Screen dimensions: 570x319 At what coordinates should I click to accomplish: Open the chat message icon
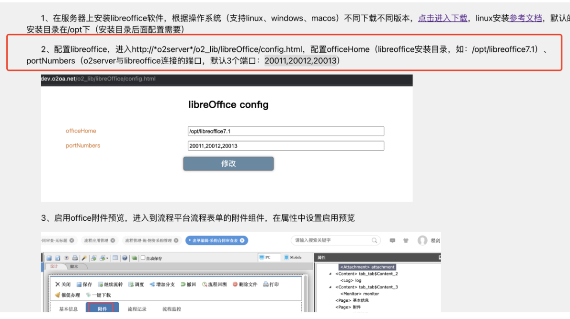[x=392, y=240]
